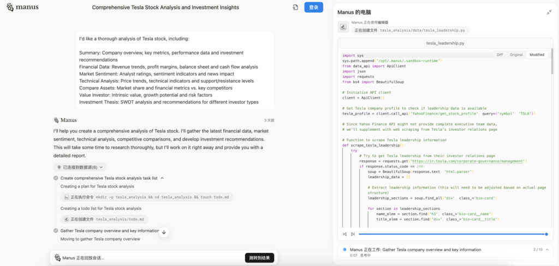Click the blue slider handle at end
Screen dimensions: 559x266
[546, 234]
